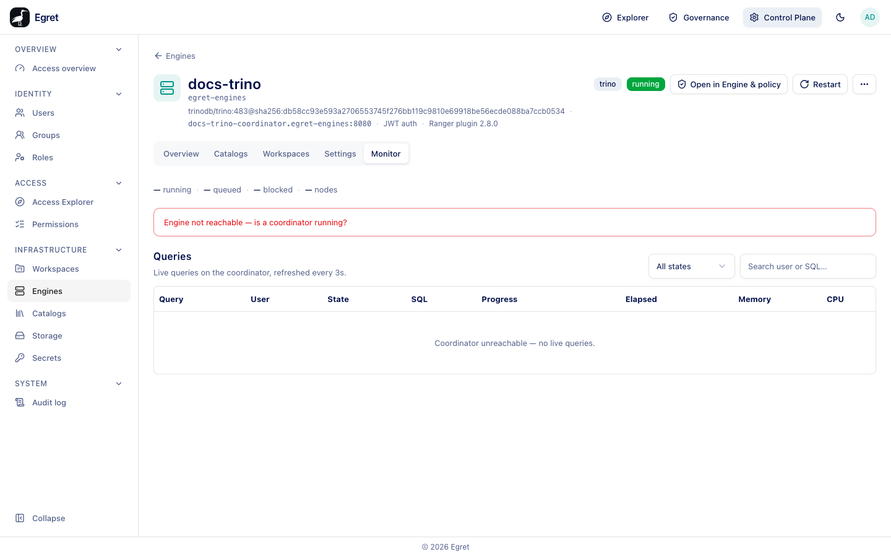Open Catalogs via sidebar library icon

click(x=20, y=313)
